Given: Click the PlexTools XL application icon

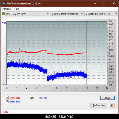Looking at the screenshot, I should 4,4.
